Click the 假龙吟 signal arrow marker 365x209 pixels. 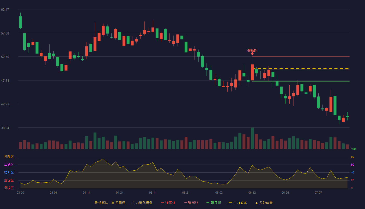point(252,54)
